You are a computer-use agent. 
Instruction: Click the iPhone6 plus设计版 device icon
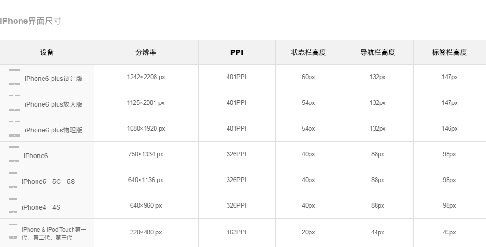15,77
